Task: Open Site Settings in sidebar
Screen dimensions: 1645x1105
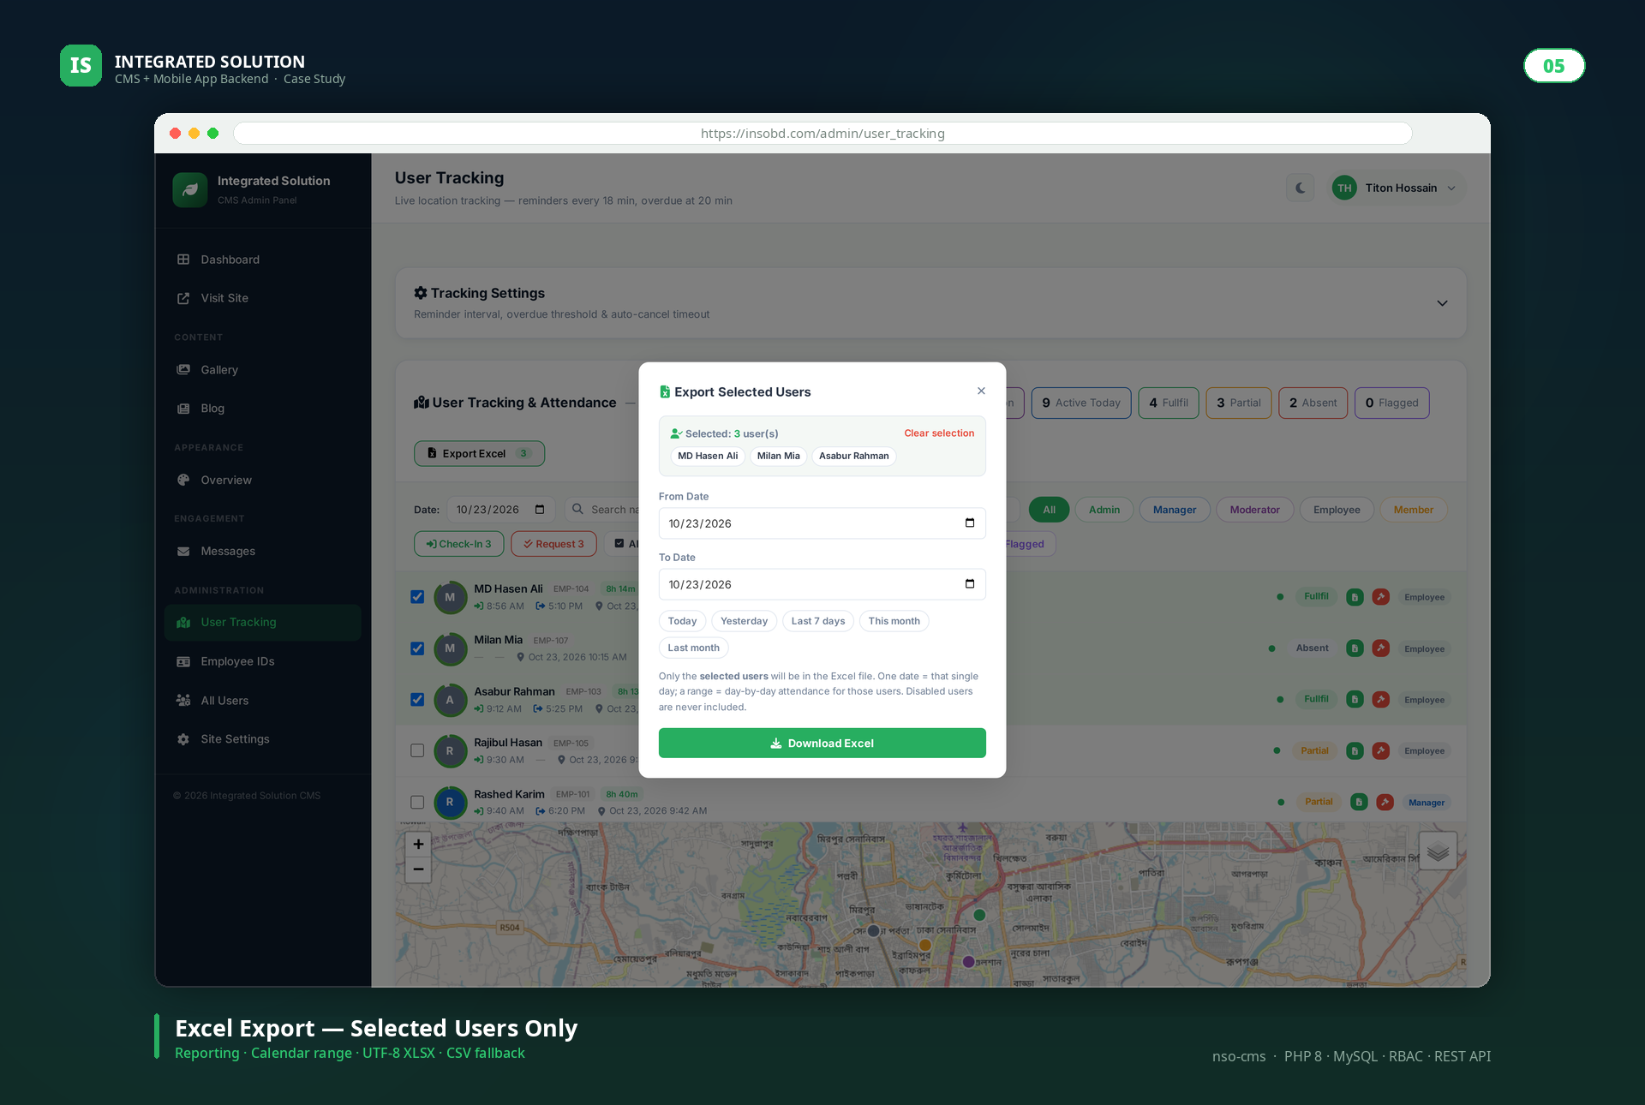Action: pos(262,739)
